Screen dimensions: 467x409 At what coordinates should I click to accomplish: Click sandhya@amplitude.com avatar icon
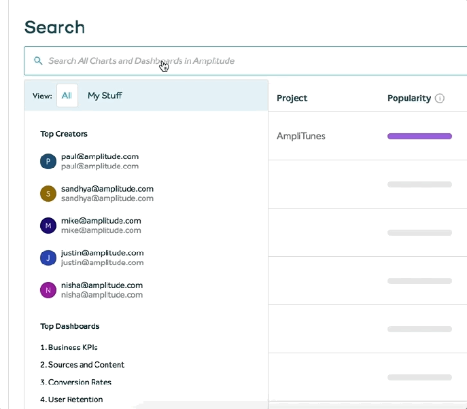[x=48, y=194]
